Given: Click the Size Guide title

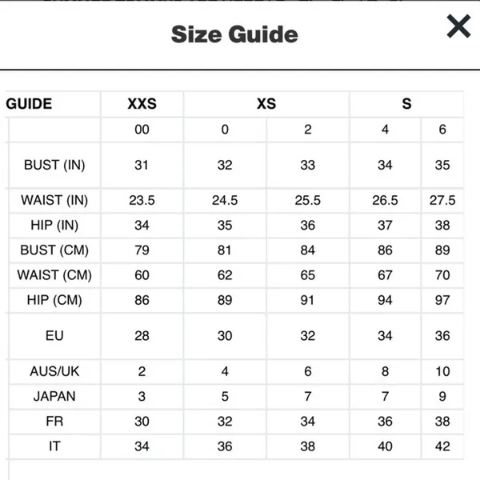Looking at the screenshot, I should (x=234, y=34).
